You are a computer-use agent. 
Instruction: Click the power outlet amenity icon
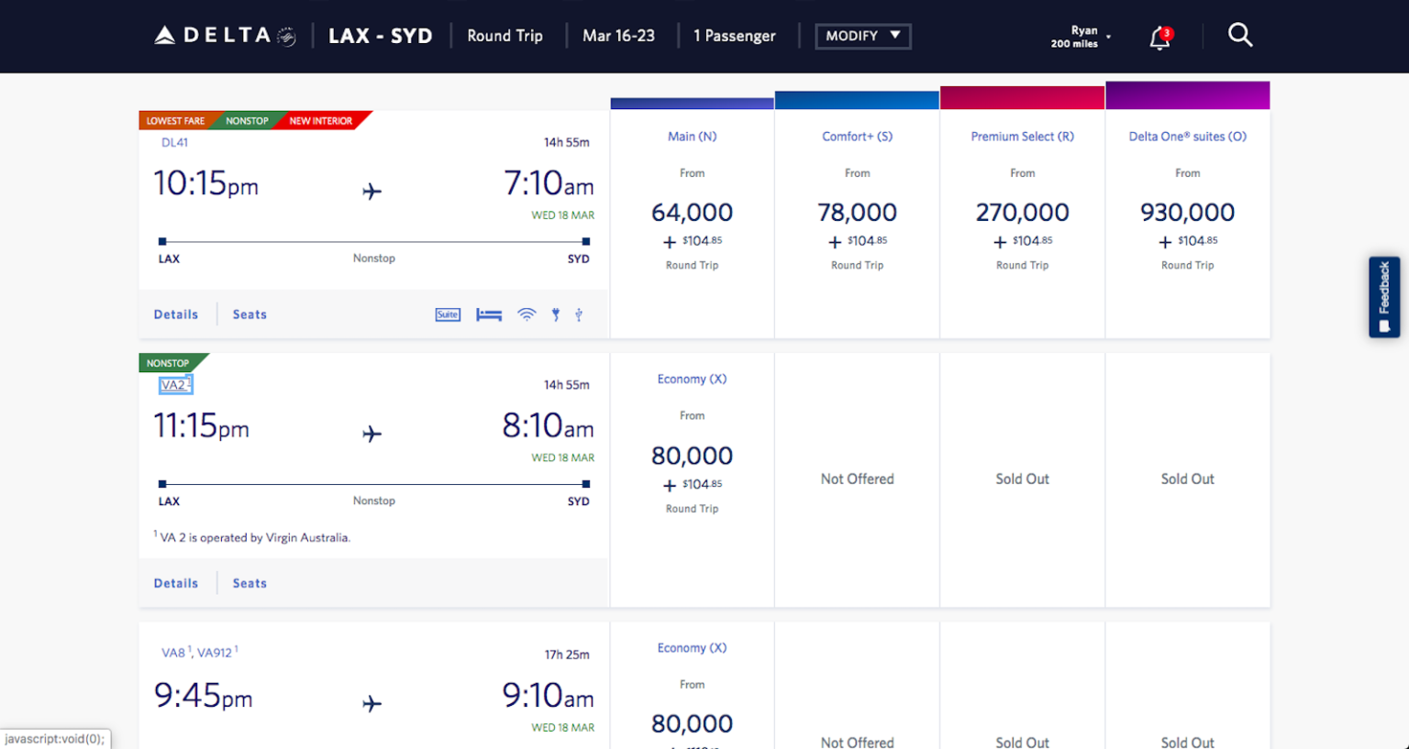pyautogui.click(x=555, y=314)
